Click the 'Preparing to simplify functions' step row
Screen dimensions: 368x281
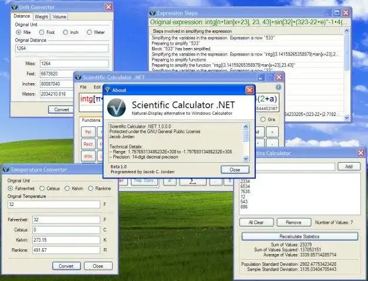click(247, 60)
